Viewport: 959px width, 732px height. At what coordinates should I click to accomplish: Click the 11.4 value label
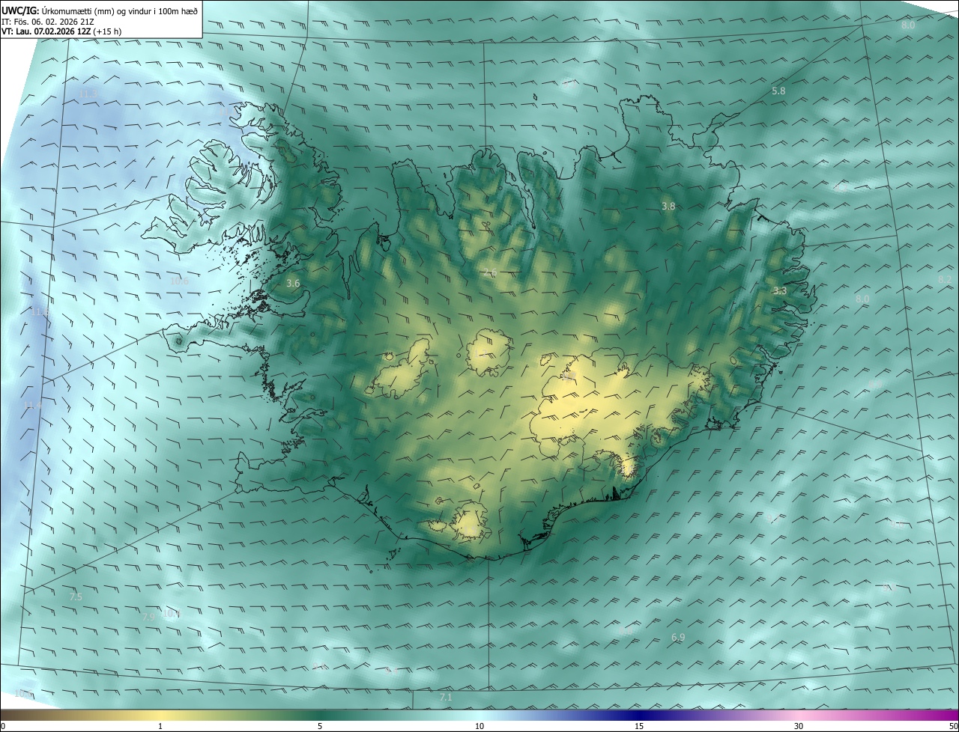point(31,405)
